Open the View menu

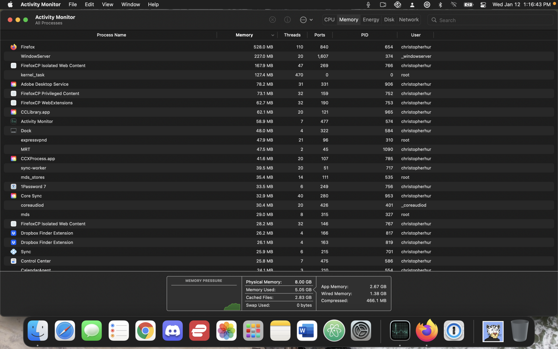click(x=107, y=4)
